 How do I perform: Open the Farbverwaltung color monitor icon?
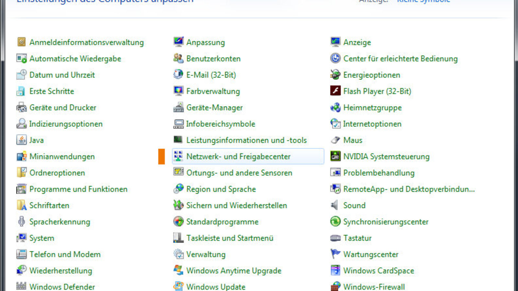[x=178, y=91]
